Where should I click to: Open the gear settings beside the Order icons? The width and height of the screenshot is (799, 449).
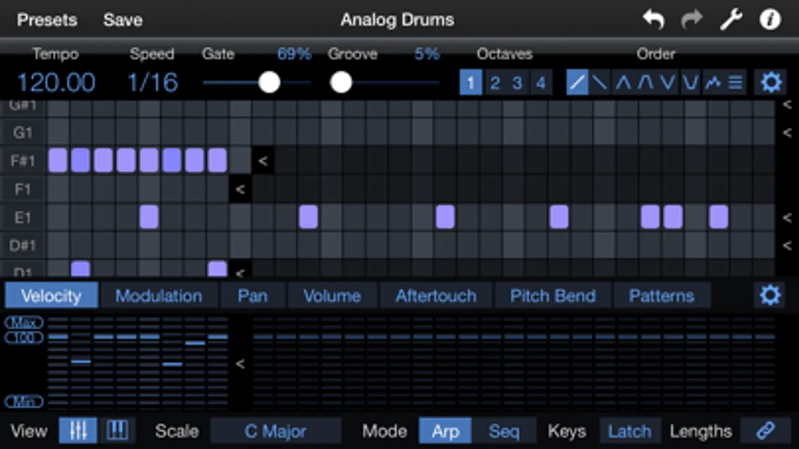pyautogui.click(x=771, y=82)
